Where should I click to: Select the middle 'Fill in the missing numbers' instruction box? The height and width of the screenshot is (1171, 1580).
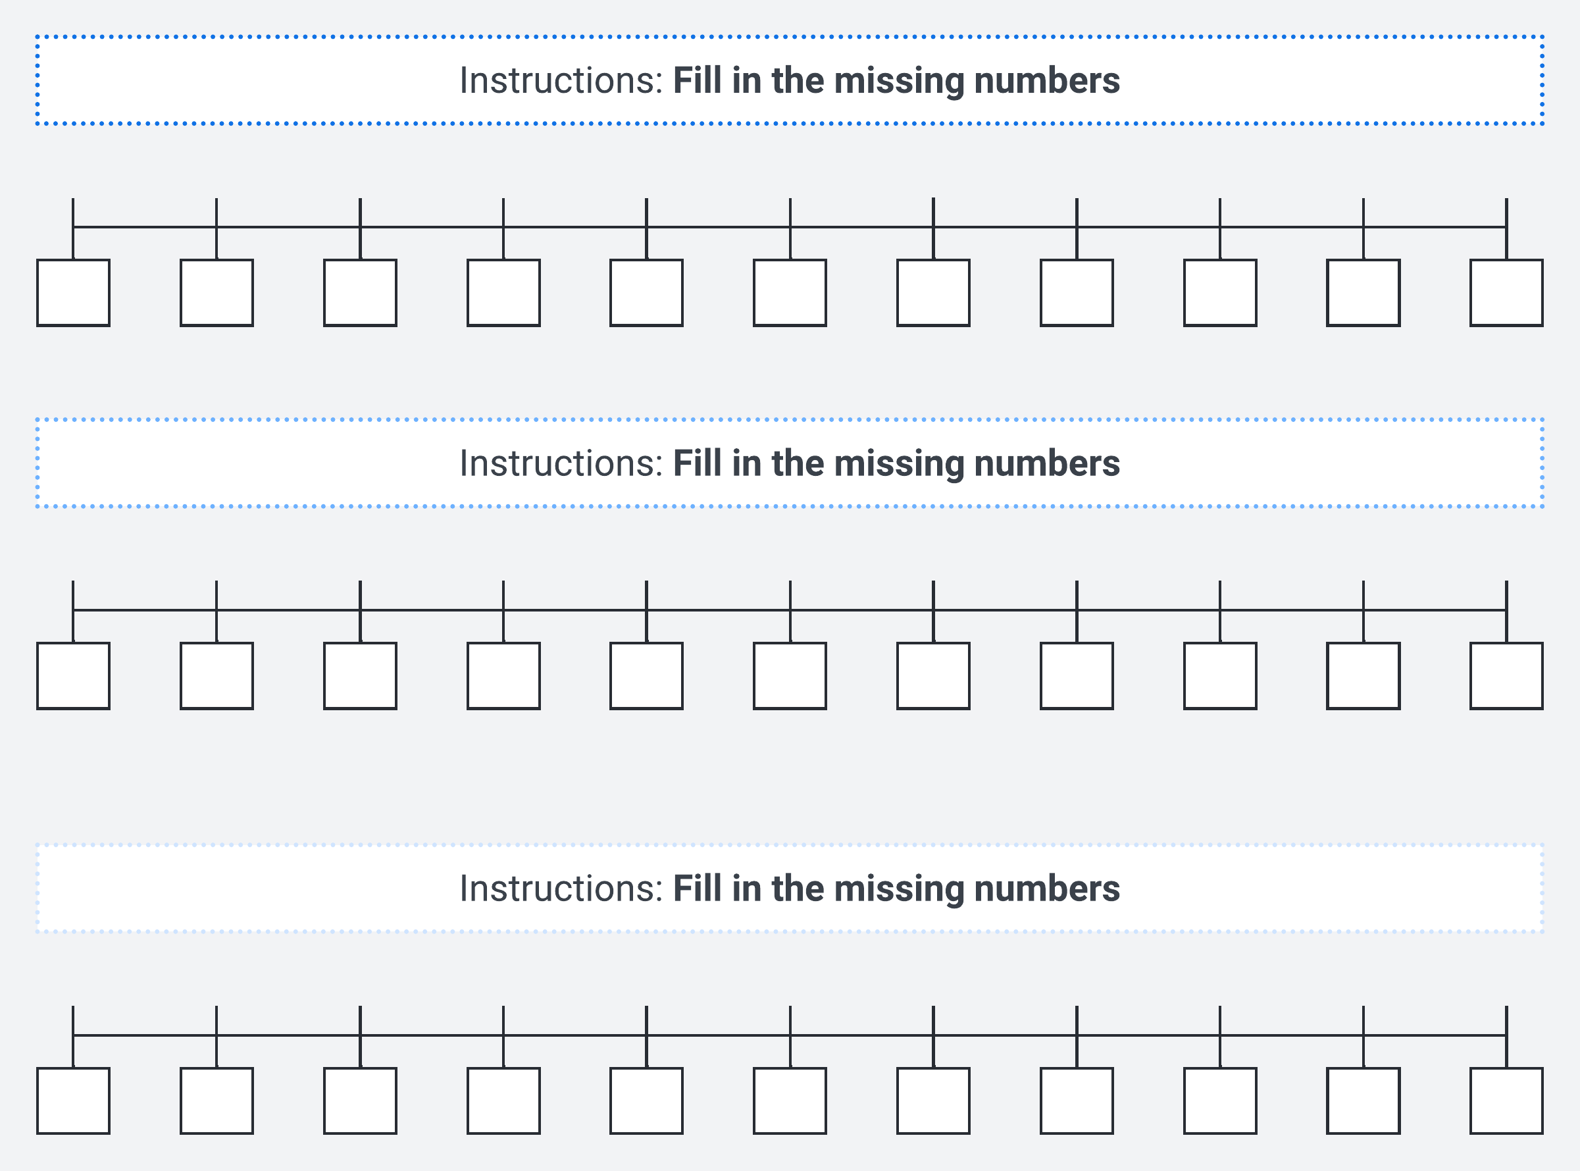(789, 463)
